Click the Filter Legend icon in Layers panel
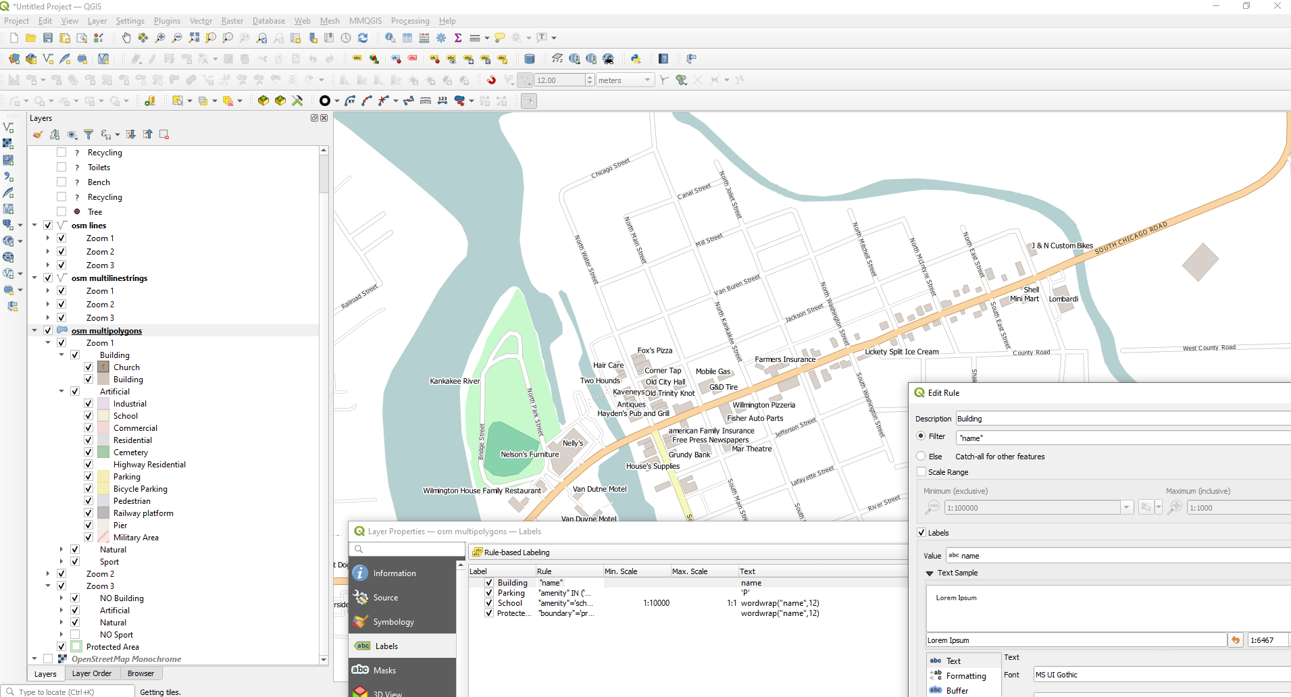1291x697 pixels. (88, 134)
